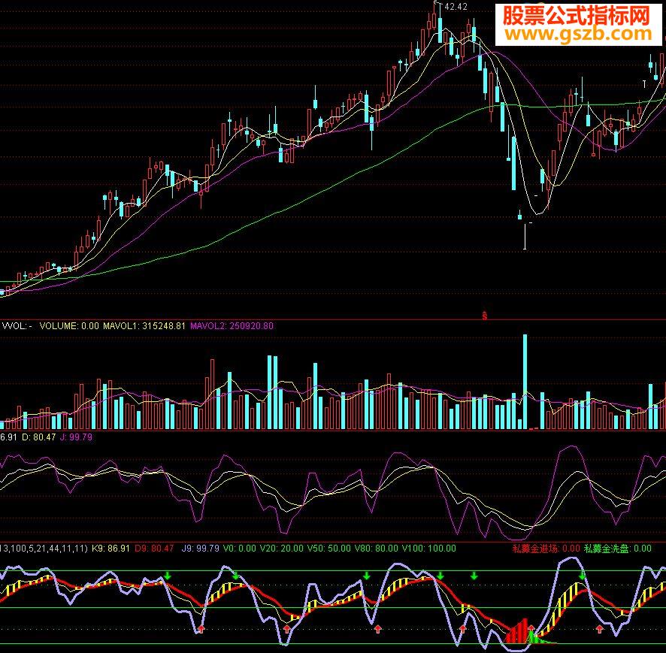Click the V0: 0.00 label
This screenshot has height=653, width=666.
click(x=240, y=548)
